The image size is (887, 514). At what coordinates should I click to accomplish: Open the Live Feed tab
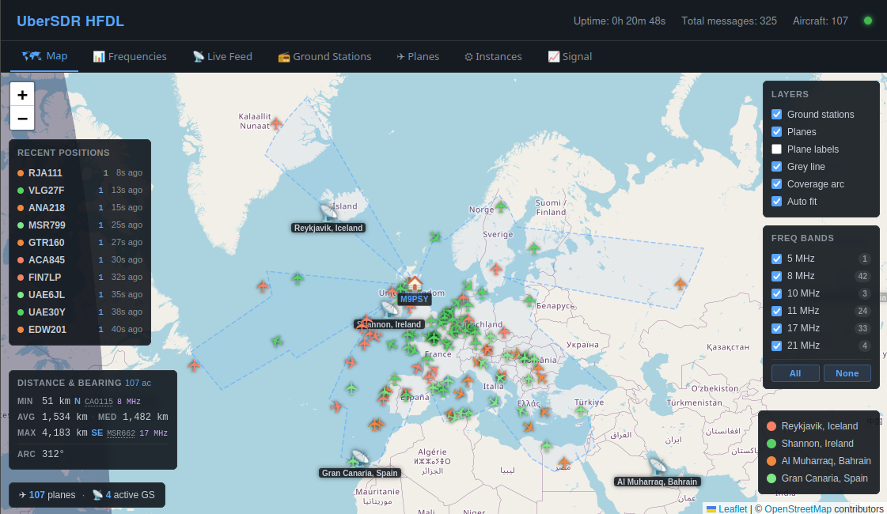(x=222, y=56)
